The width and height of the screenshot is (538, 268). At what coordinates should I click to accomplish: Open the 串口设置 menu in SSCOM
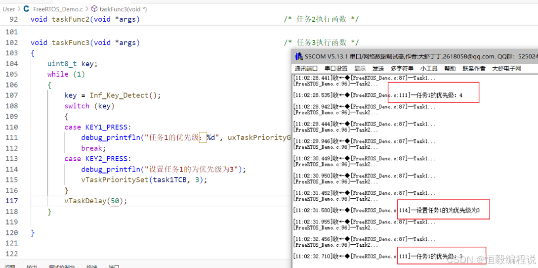tap(336, 68)
